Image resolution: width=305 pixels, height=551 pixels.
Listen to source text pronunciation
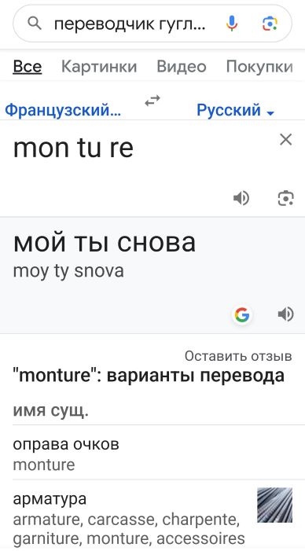pyautogui.click(x=241, y=199)
